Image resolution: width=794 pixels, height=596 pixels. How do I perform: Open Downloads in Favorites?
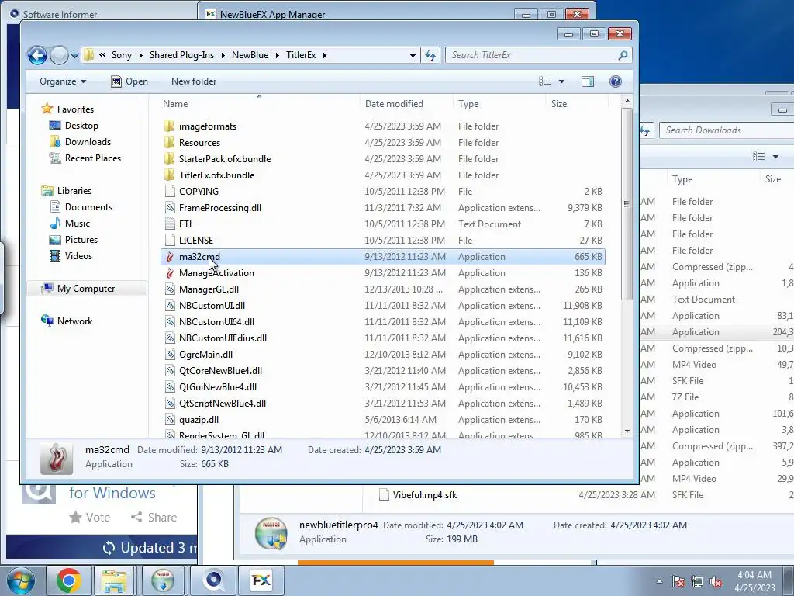pyautogui.click(x=88, y=142)
